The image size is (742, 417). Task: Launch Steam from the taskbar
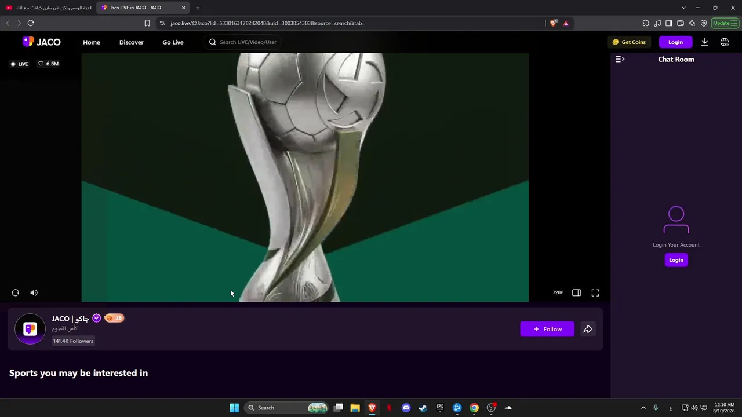click(x=423, y=408)
